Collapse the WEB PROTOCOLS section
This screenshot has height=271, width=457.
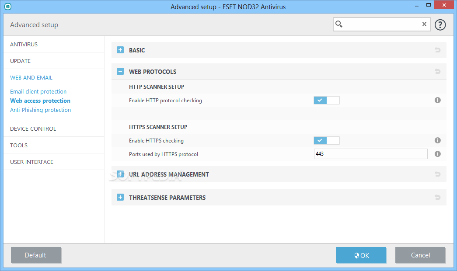coord(120,71)
